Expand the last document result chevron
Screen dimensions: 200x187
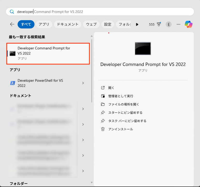[x=83, y=171]
